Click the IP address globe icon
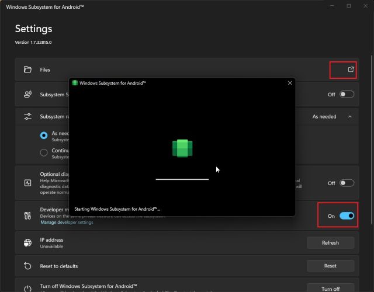Screen dimensions: 374x292 pos(27,243)
